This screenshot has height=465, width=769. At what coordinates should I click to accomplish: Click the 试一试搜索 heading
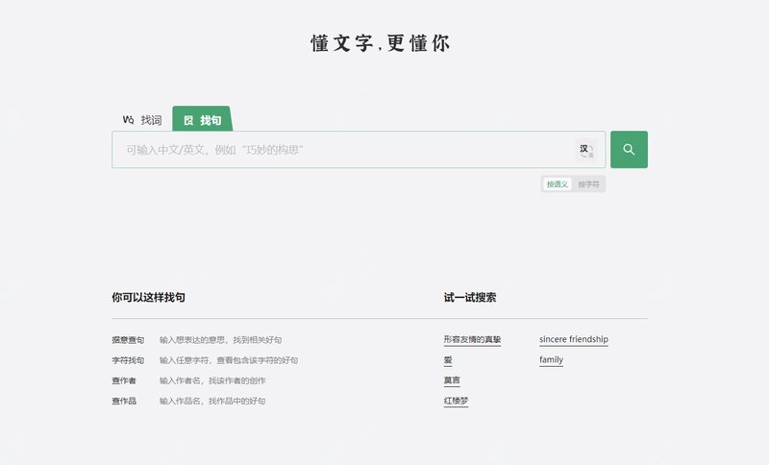[470, 298]
